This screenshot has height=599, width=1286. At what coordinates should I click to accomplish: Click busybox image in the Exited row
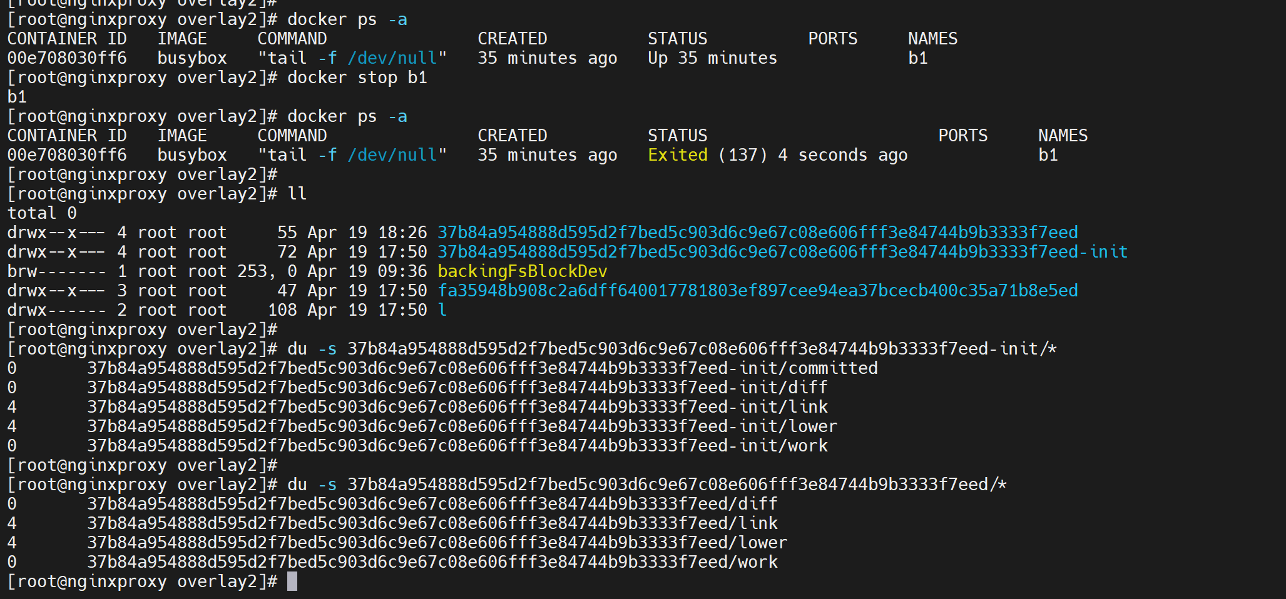pyautogui.click(x=191, y=155)
